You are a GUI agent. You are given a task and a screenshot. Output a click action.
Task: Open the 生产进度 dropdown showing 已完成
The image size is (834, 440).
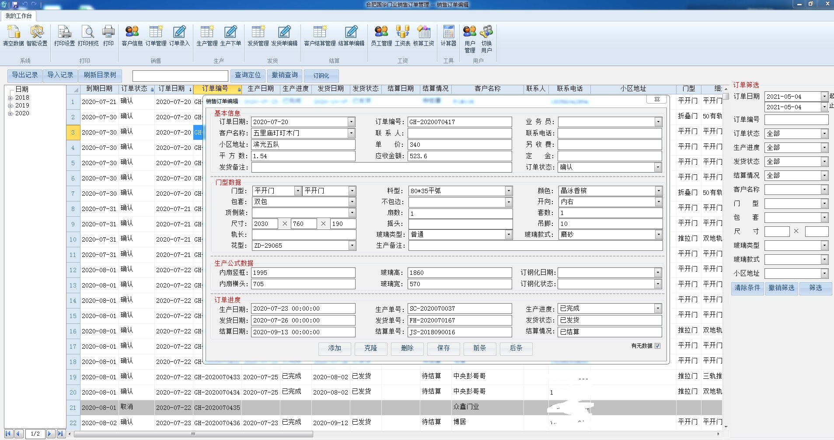click(658, 308)
